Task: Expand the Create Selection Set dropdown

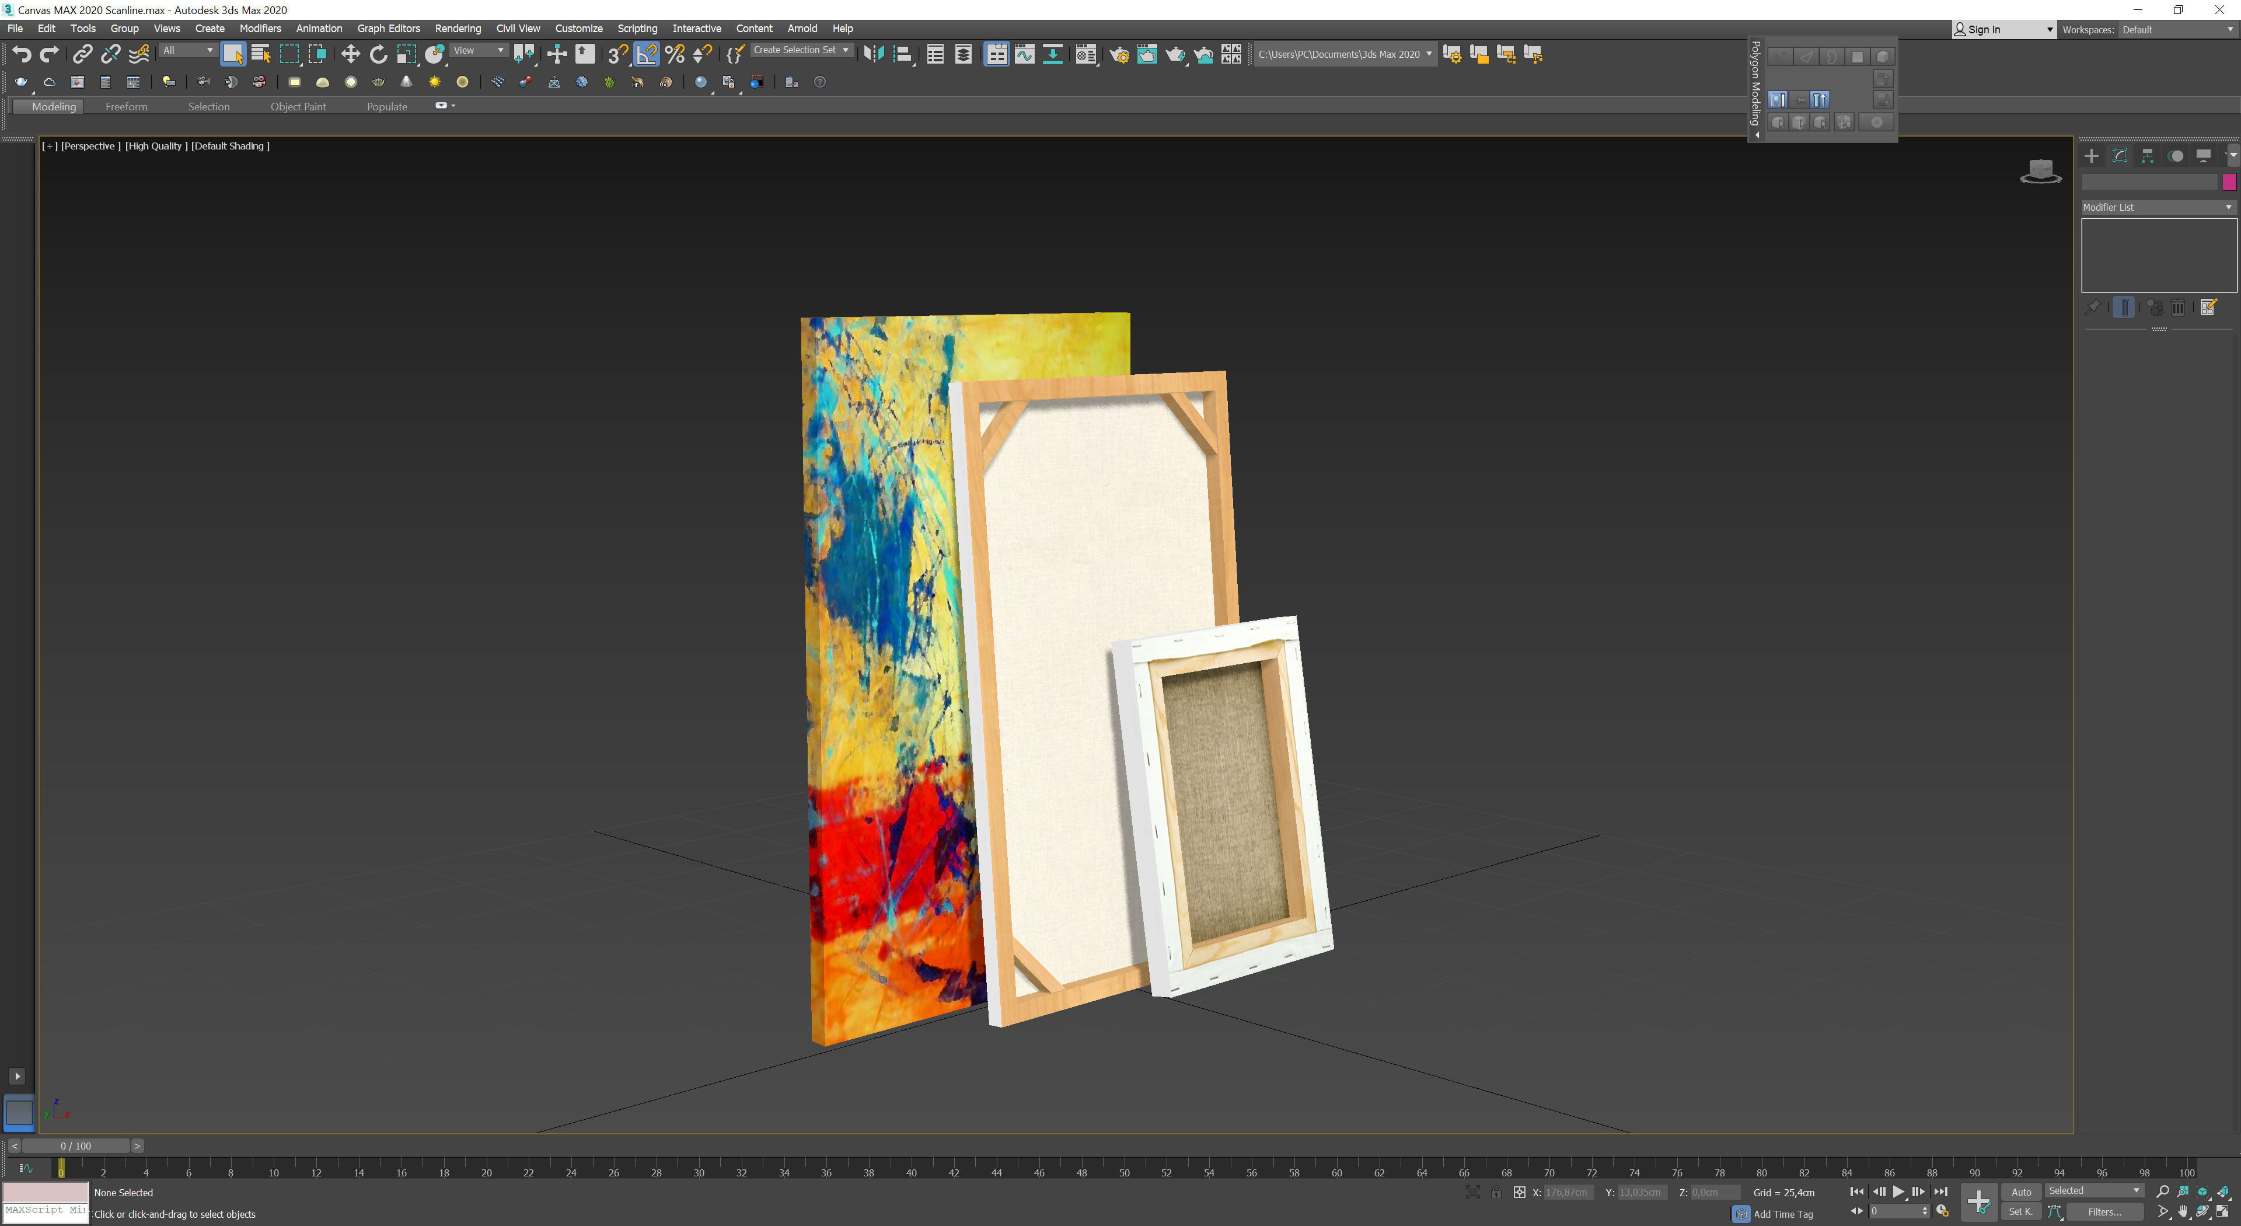Action: (x=844, y=50)
